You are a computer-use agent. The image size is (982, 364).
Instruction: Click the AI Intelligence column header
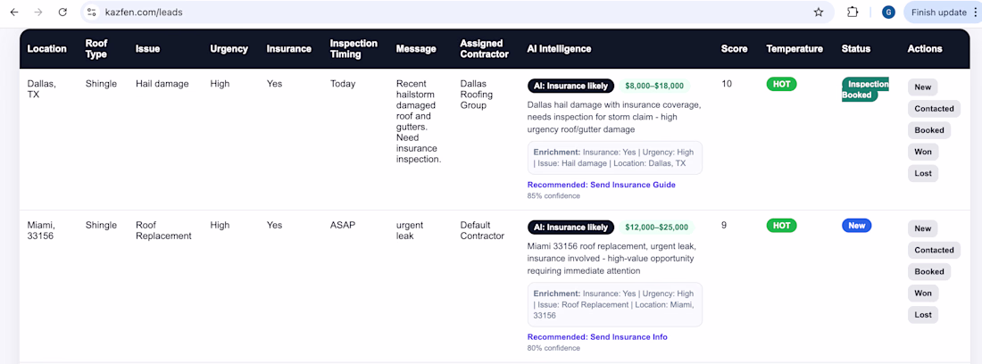point(559,49)
